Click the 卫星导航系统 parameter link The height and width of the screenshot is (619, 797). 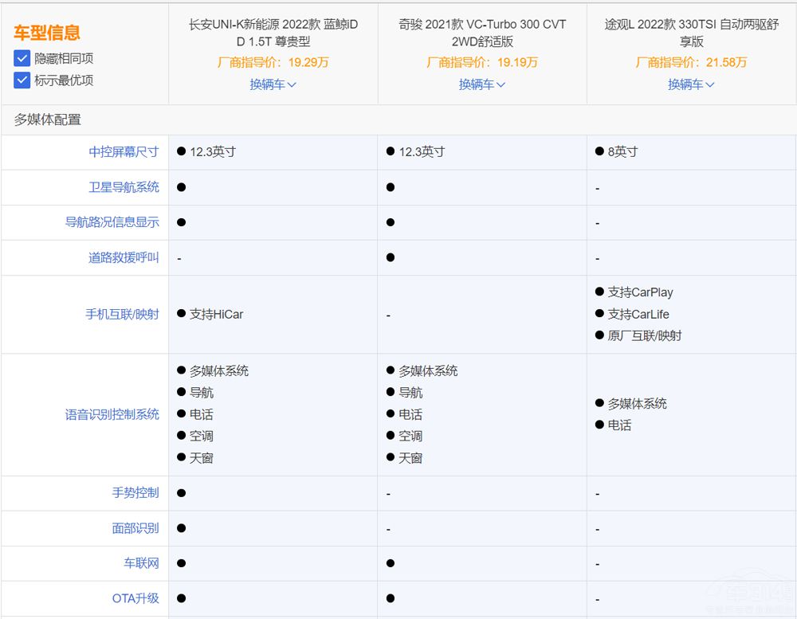[124, 187]
